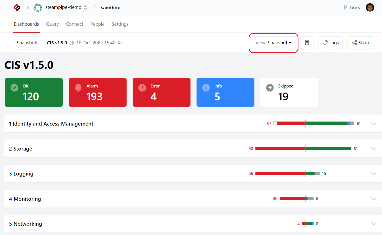Click the red Logging progress bar
The width and height of the screenshot is (382, 235).
pos(281,173)
